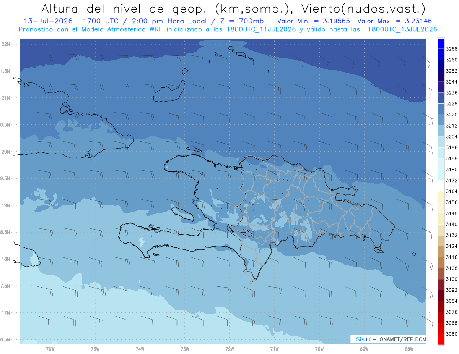This screenshot has height=354, width=459.
Task: Click the '69W' longitude axis label
Action: coord(364,349)
